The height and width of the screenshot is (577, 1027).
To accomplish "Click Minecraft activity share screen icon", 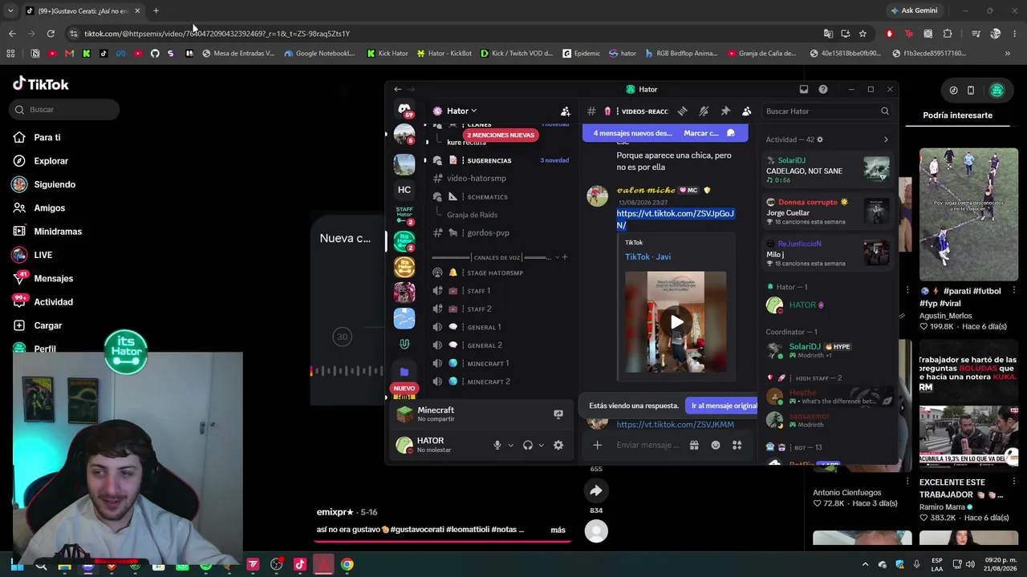I will 558,414.
